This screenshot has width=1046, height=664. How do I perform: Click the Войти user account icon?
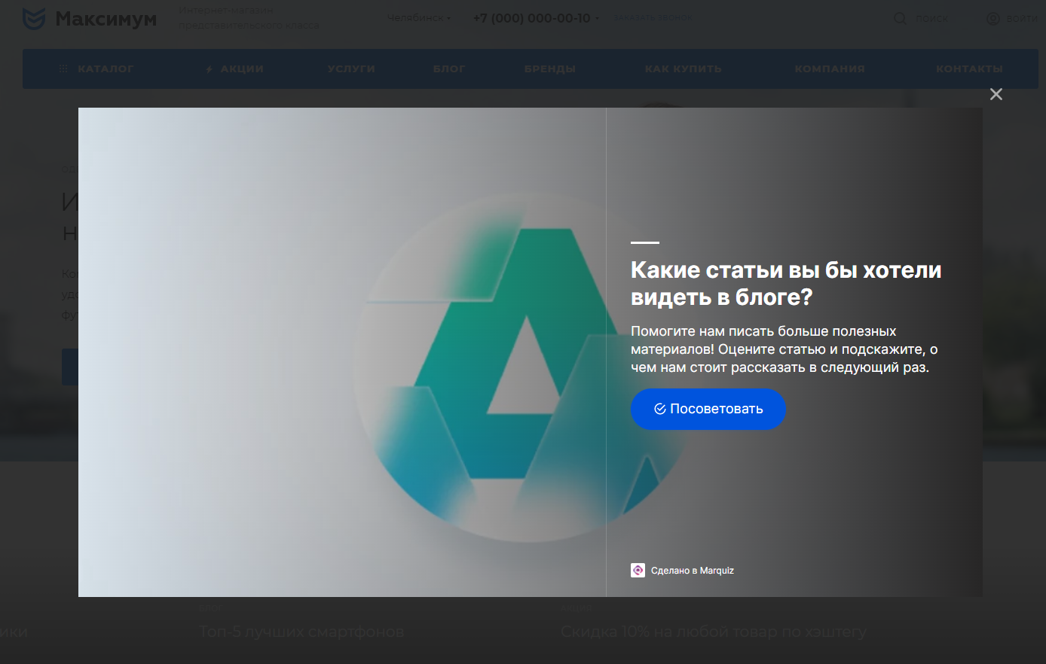pos(993,18)
